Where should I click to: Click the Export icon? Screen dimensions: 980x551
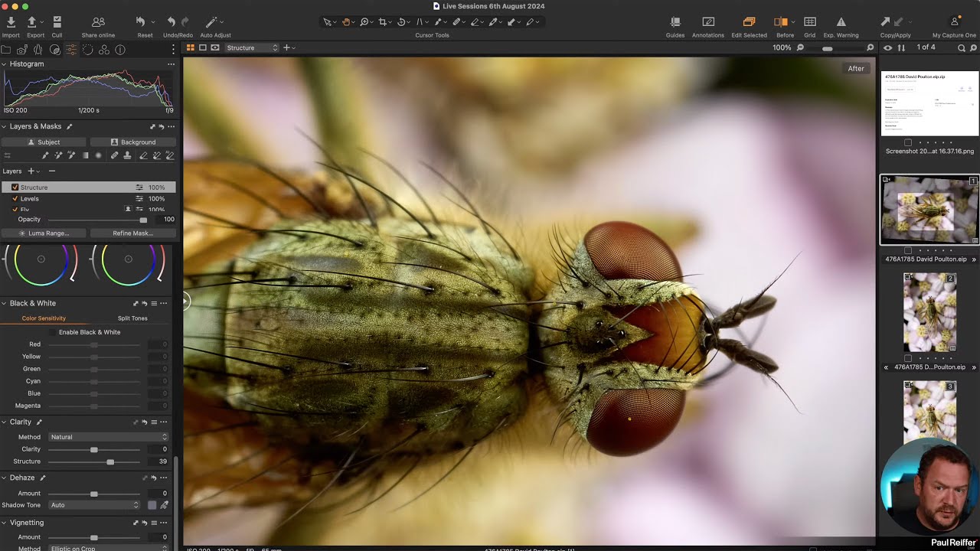tap(32, 22)
